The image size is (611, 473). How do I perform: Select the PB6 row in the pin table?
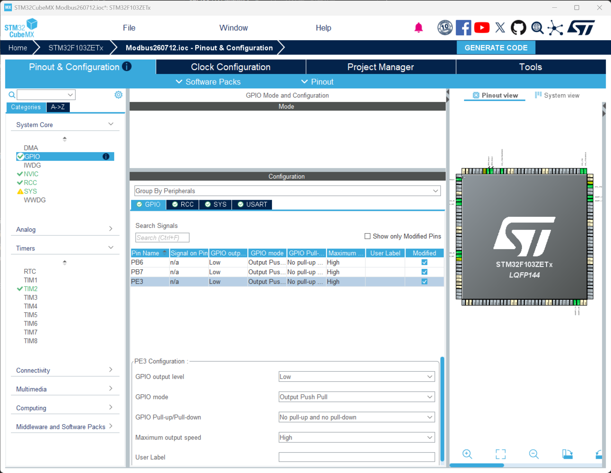tap(287, 262)
